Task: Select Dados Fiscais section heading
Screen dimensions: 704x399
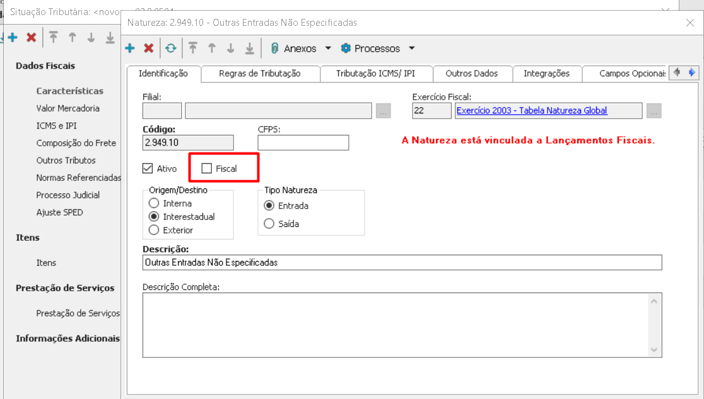Action: click(x=45, y=66)
